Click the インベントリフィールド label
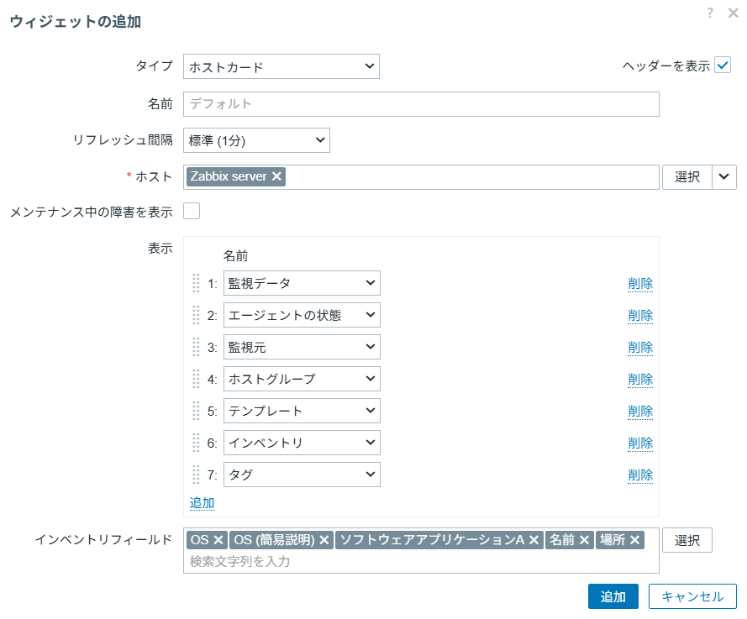The height and width of the screenshot is (619, 747). pyautogui.click(x=103, y=539)
